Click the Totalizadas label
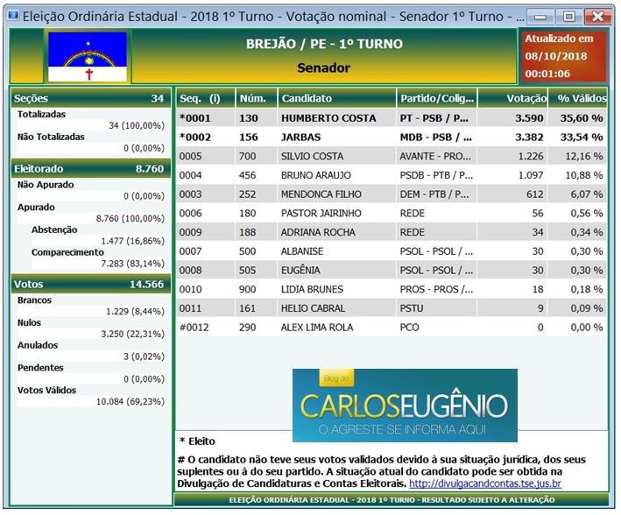The width and height of the screenshot is (621, 515). (x=41, y=114)
